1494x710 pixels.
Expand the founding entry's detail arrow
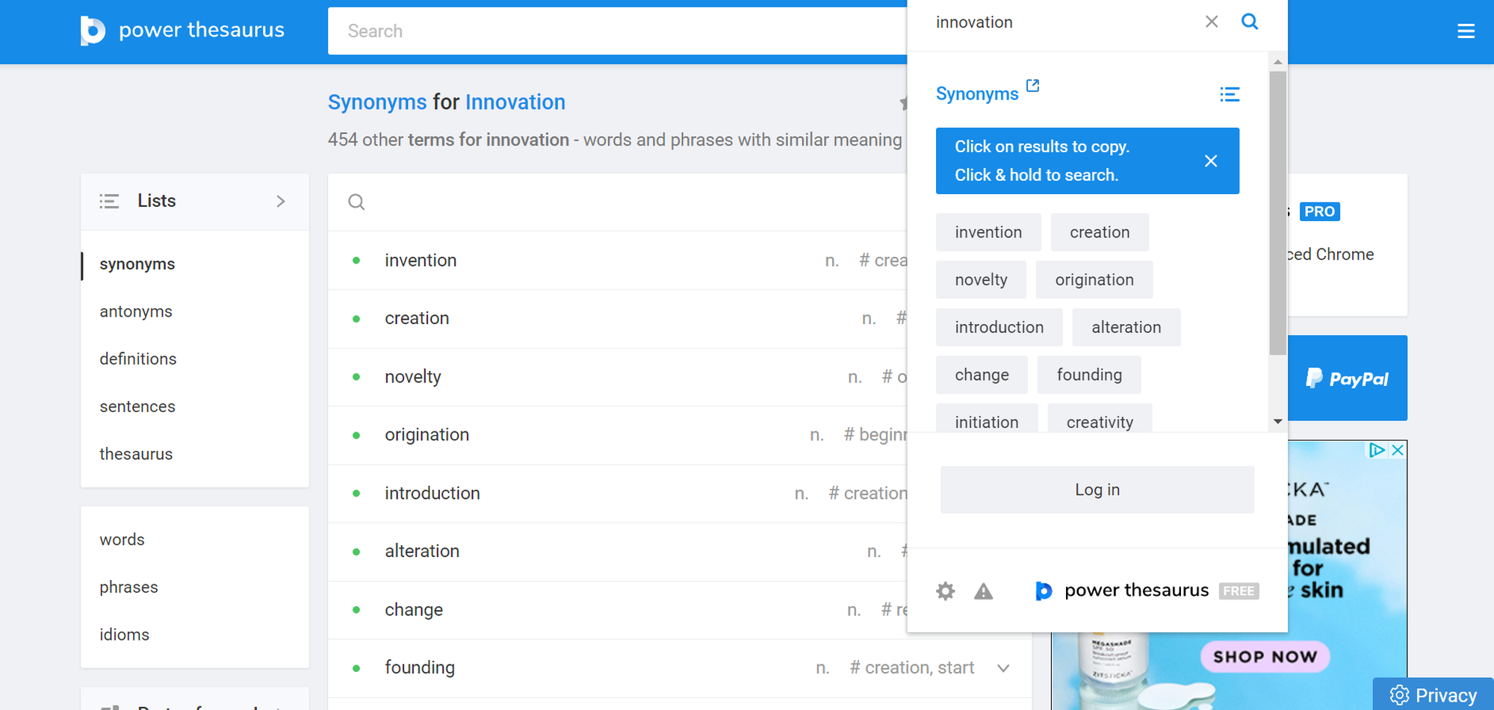1003,667
